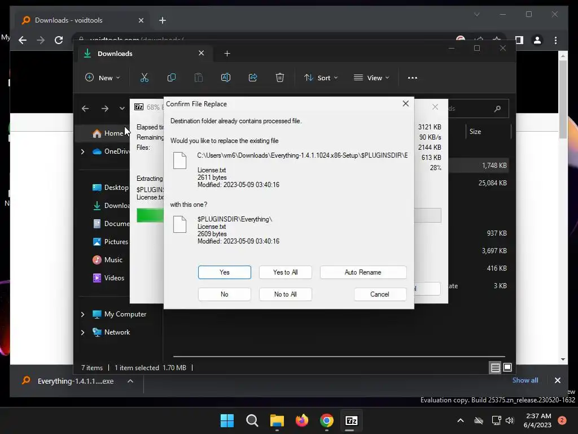
Task: Switch to details view layout icon
Action: (x=495, y=367)
